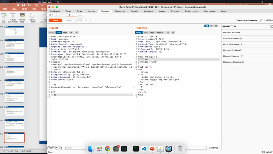Open User options tab
Viewport: 273px width, 154px height.
210,11
